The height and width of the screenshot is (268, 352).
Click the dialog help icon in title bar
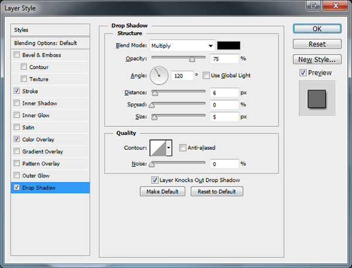(x=313, y=5)
